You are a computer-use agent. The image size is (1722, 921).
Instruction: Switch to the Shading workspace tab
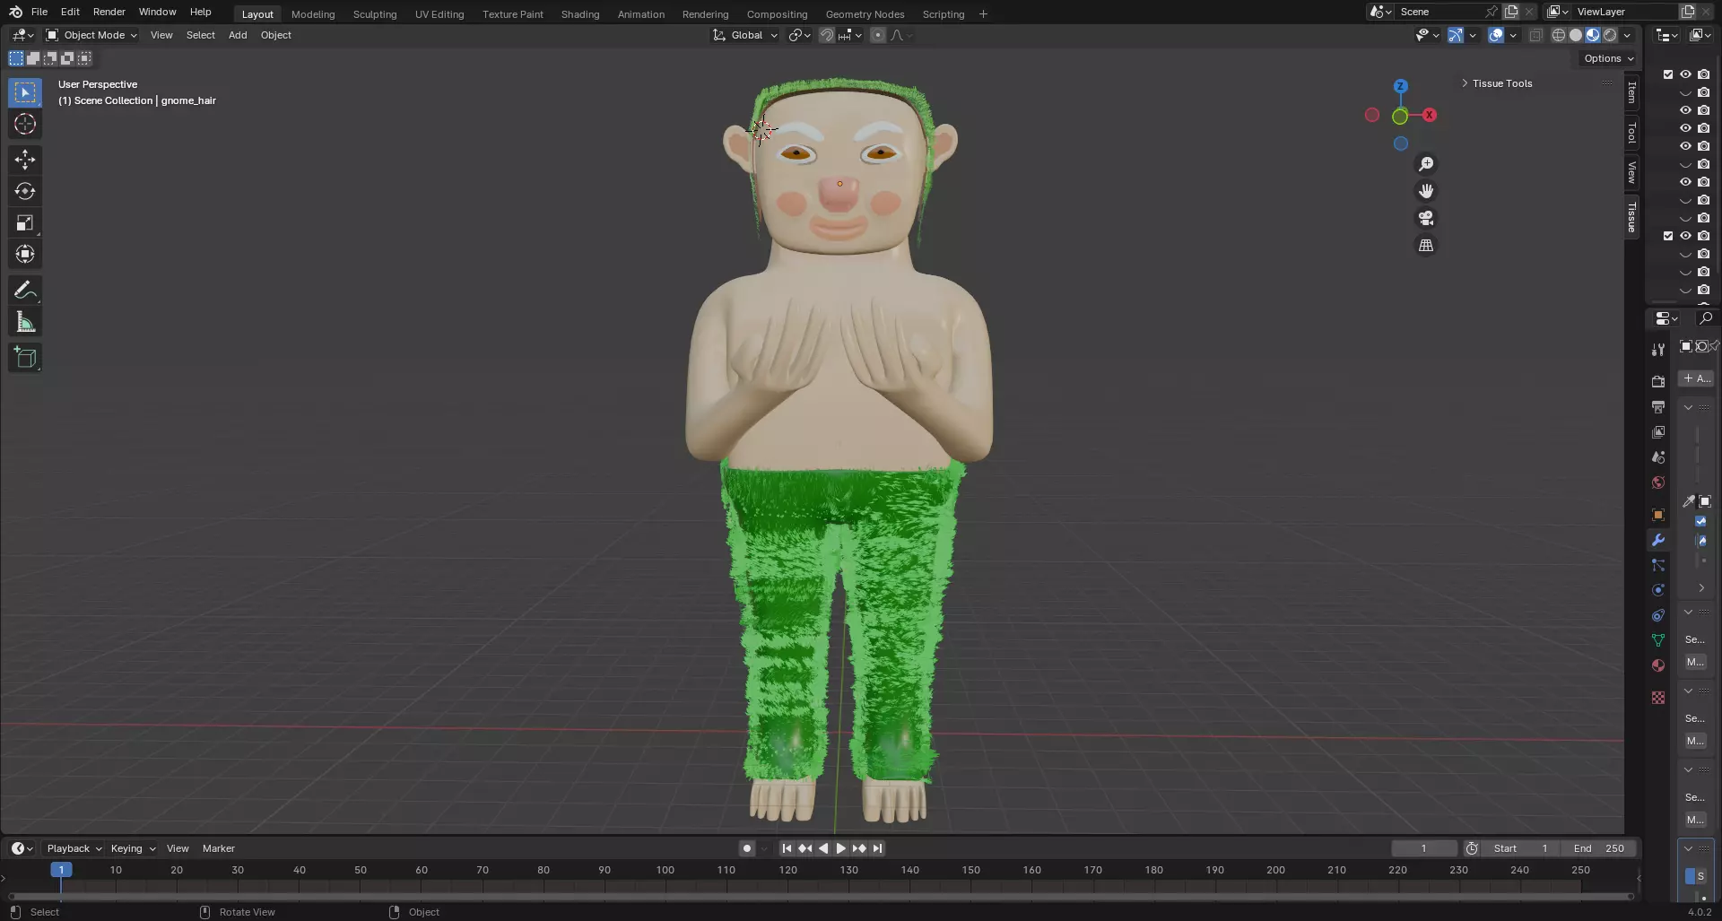579,14
